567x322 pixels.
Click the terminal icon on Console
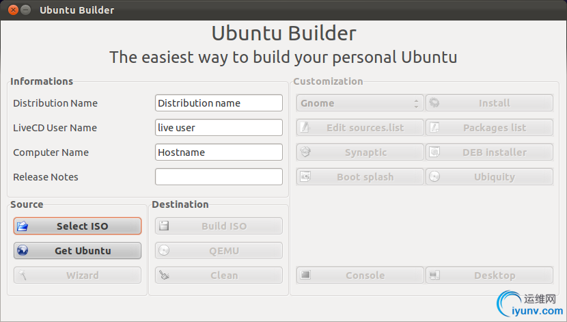click(305, 275)
